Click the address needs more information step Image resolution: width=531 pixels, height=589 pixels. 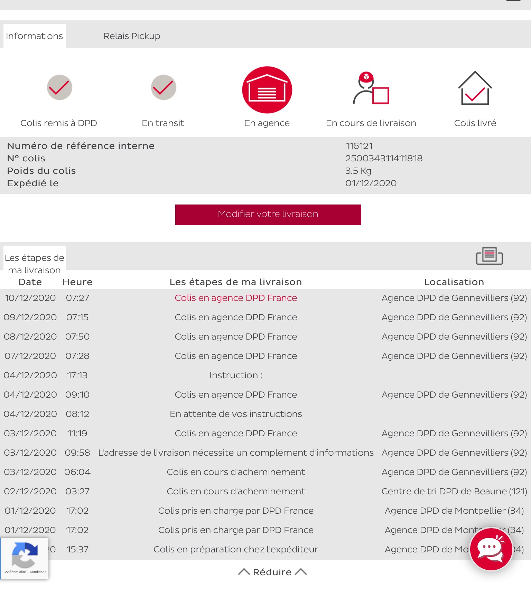(236, 453)
